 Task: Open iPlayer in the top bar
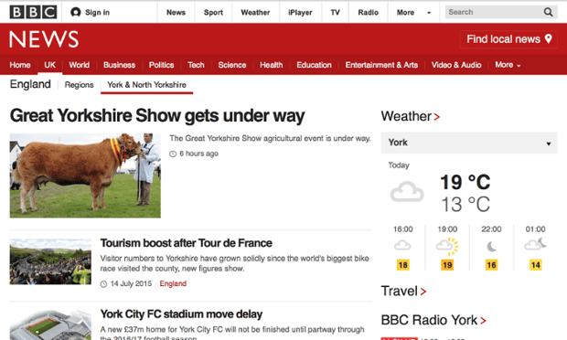point(300,12)
